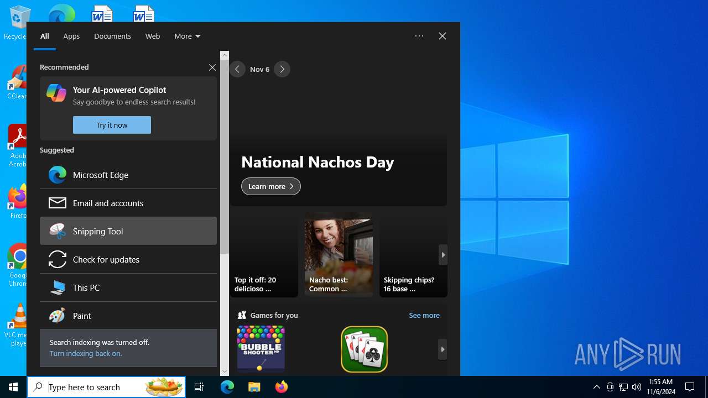Select Check for updates suggestion
The height and width of the screenshot is (398, 708).
point(128,259)
